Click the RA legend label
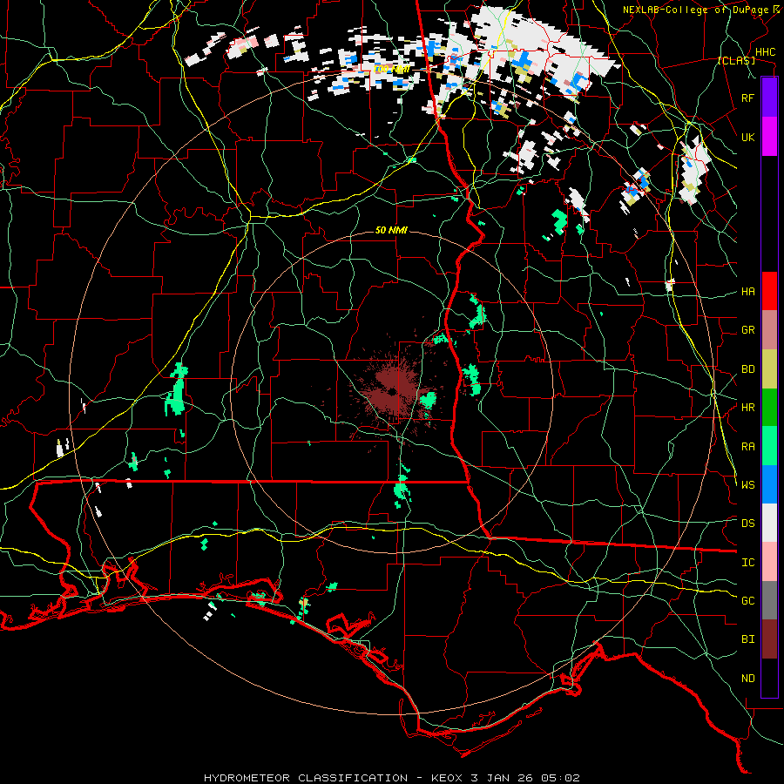Viewport: 784px width, 784px height. pos(747,447)
